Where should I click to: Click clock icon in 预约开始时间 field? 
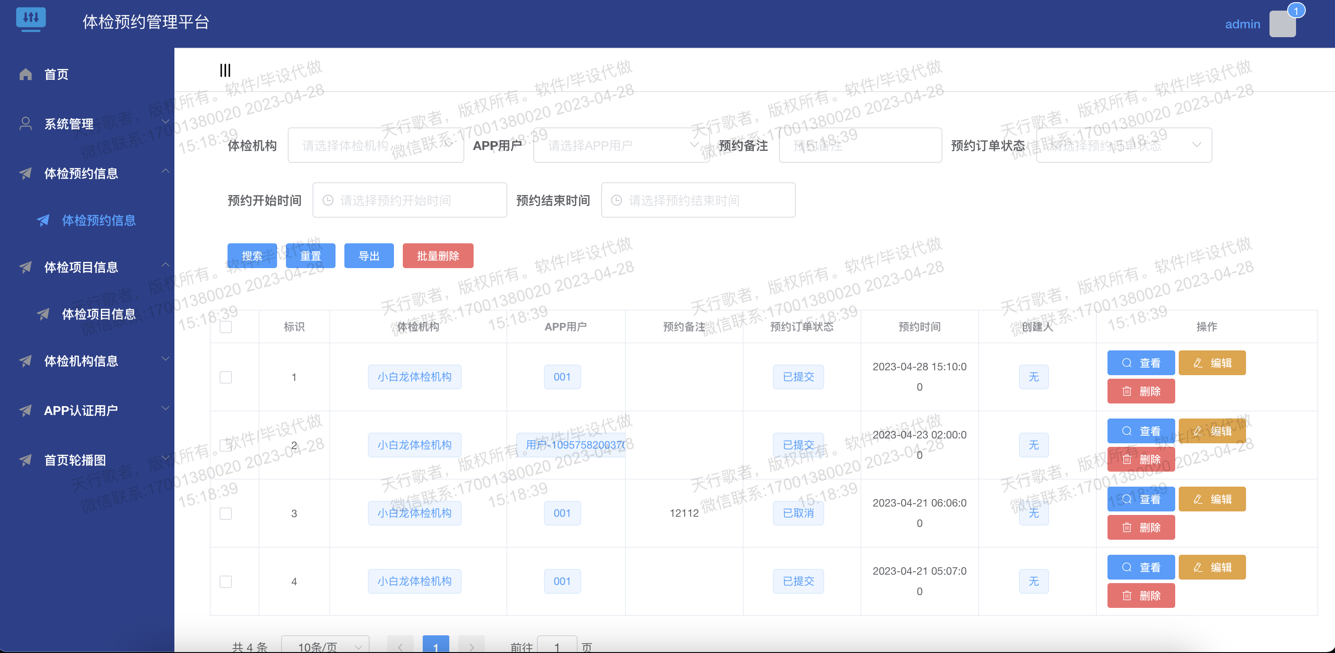328,200
